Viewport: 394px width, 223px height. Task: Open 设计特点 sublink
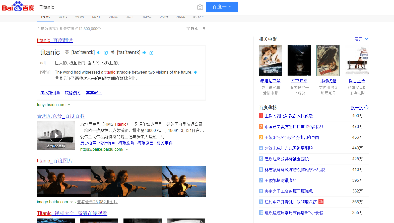107,143
